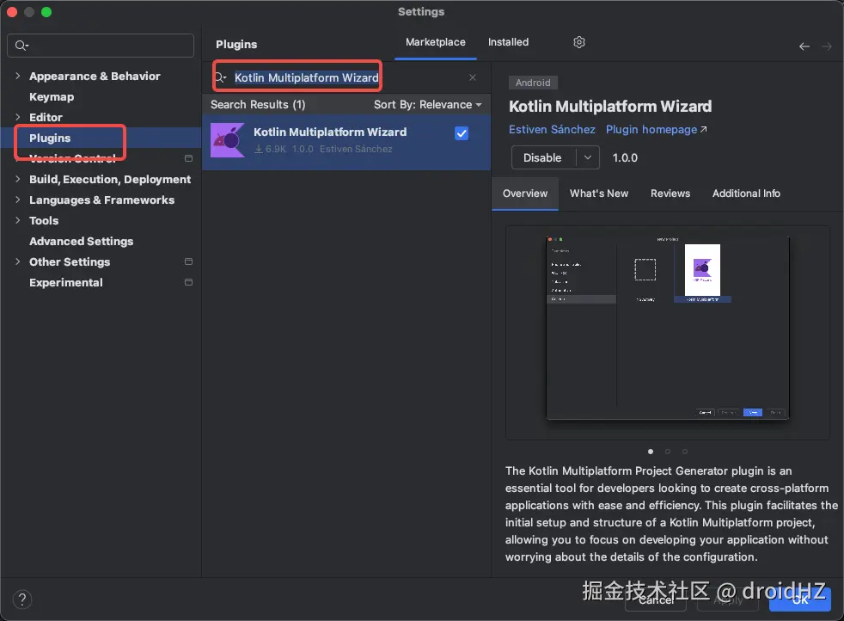Image resolution: width=844 pixels, height=621 pixels.
Task: Click the Kotlin Multiplatform Wizard plugin icon
Action: point(228,140)
